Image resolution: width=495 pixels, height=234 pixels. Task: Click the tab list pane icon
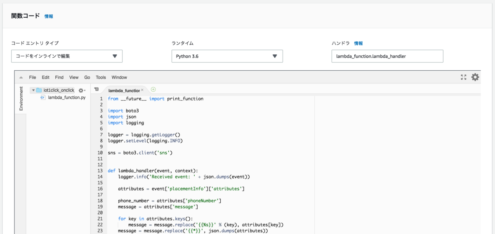click(x=96, y=89)
